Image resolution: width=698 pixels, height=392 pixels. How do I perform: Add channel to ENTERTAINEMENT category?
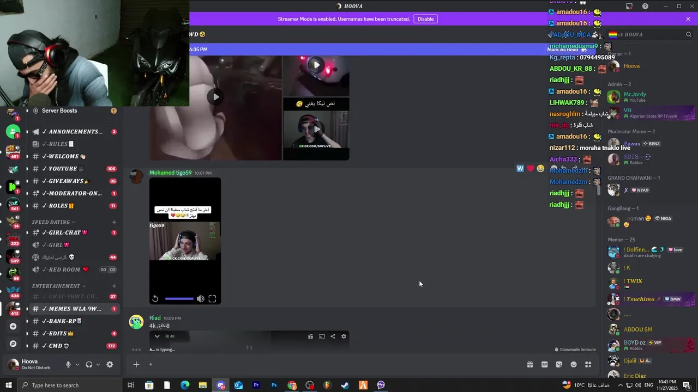(x=114, y=286)
